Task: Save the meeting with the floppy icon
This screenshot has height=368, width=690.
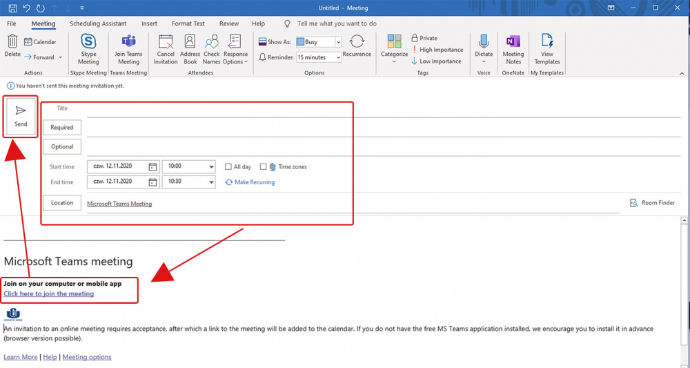Action: [12, 8]
